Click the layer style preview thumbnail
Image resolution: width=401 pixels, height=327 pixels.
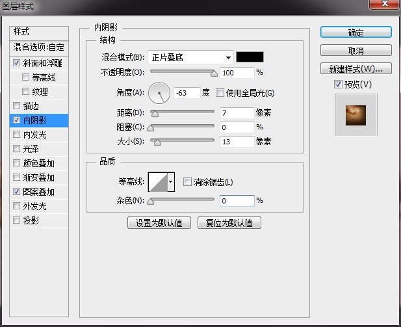356,115
